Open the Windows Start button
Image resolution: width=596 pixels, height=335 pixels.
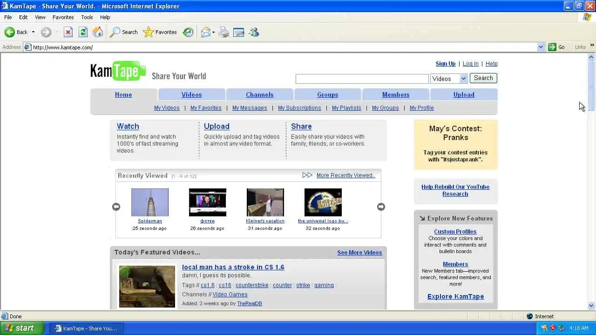22,328
